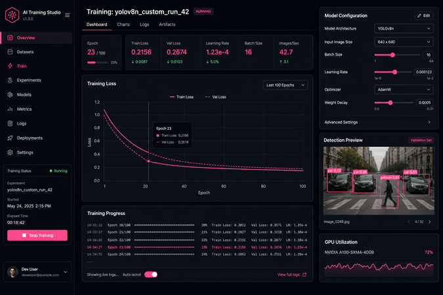Click the person 0.93 detection label
Screen dimensions: 443x295
pos(390,177)
